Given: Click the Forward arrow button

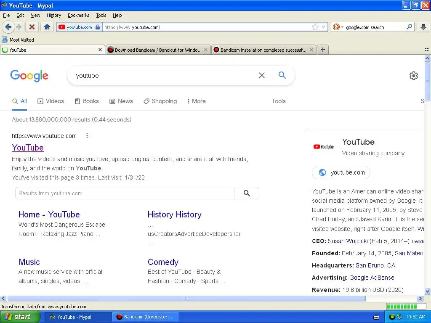Looking at the screenshot, I should coord(19,27).
